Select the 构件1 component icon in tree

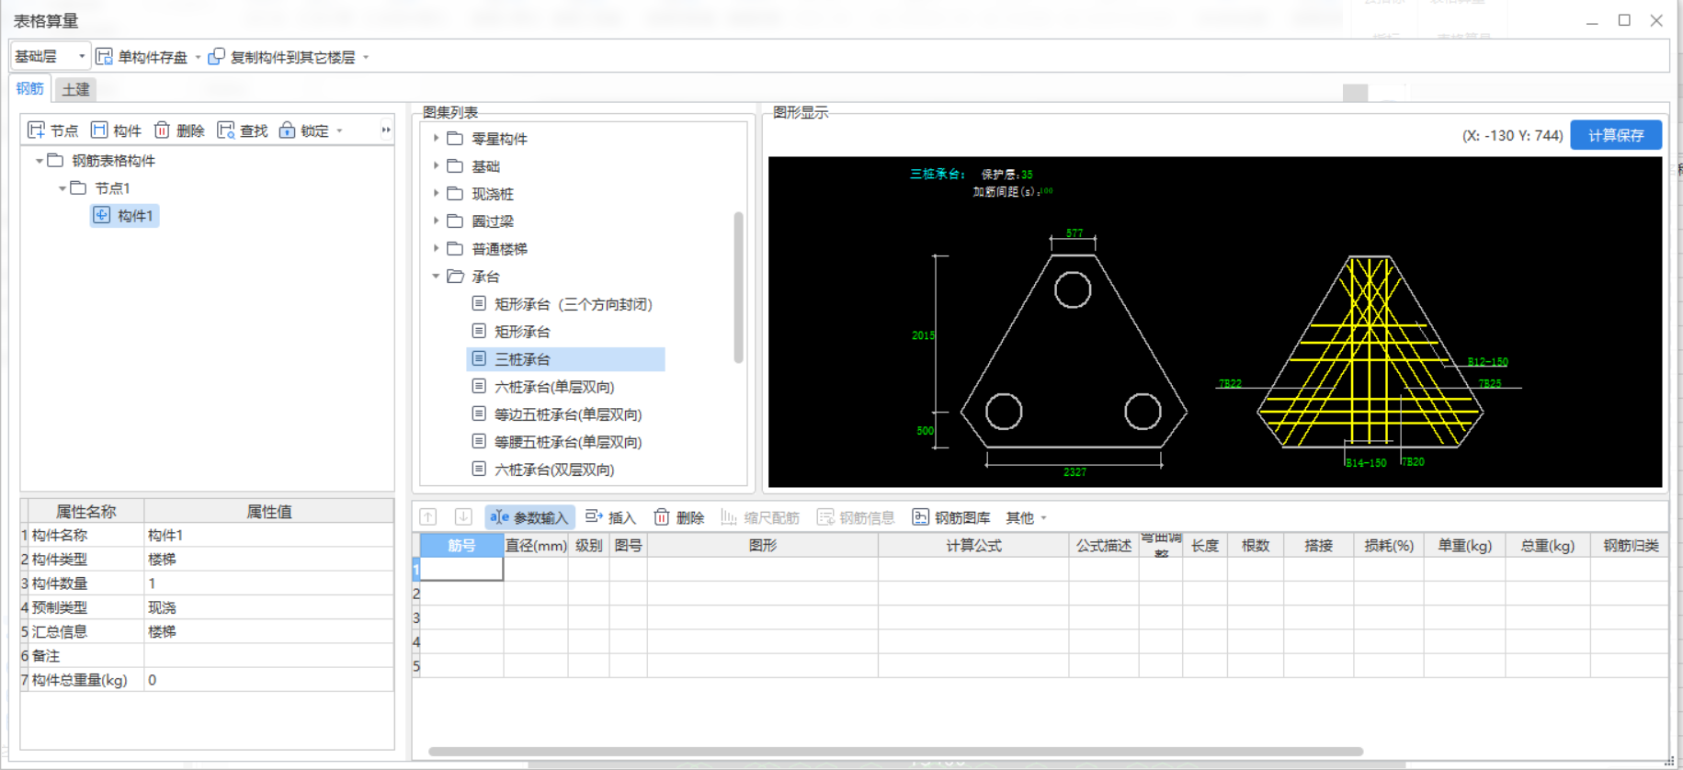[x=102, y=215]
